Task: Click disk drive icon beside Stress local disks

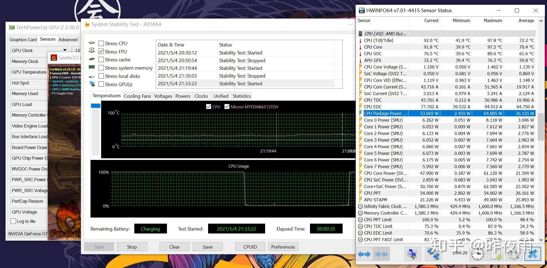Action: 92,76
